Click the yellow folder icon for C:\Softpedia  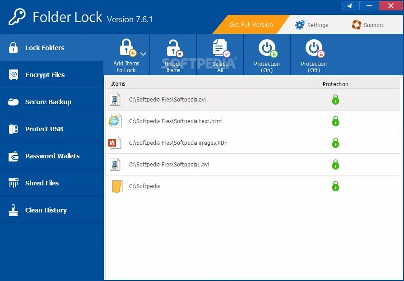pos(117,186)
